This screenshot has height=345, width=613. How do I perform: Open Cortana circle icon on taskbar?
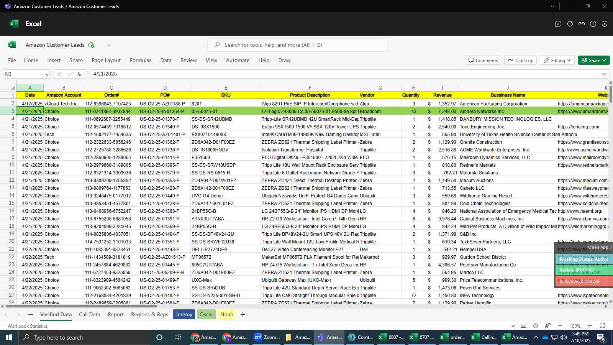pos(159,337)
